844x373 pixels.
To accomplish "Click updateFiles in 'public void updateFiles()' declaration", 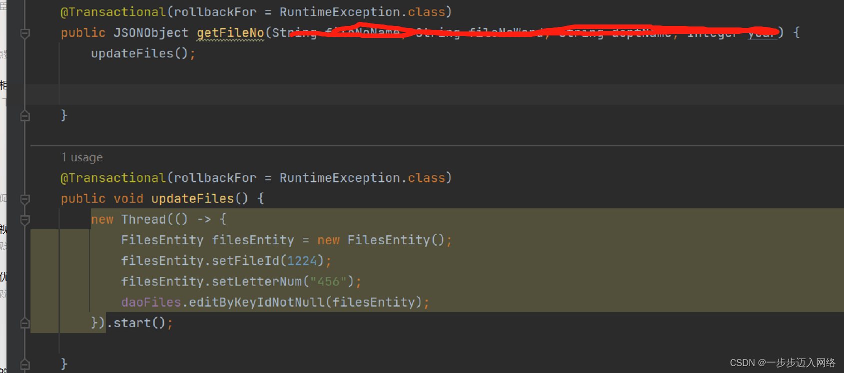I will tap(192, 199).
